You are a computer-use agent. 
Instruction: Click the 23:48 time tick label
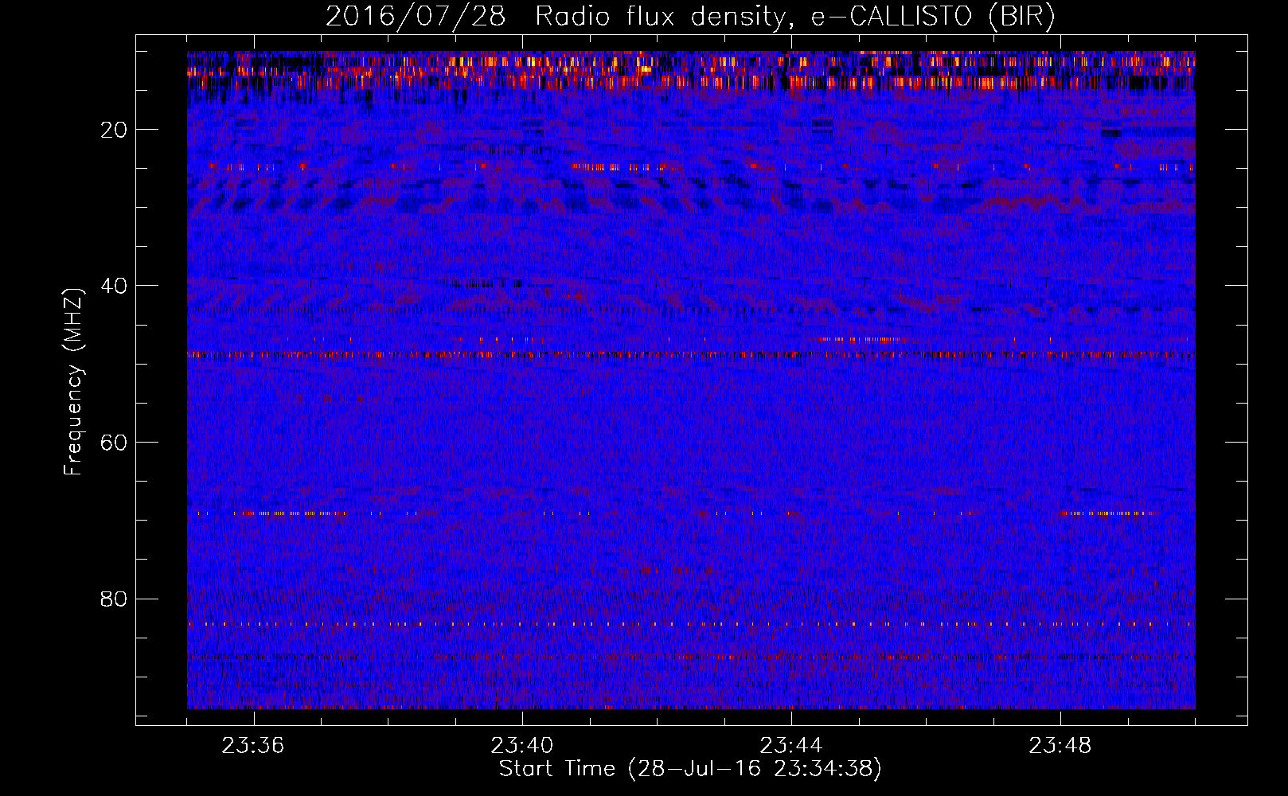click(x=1060, y=746)
